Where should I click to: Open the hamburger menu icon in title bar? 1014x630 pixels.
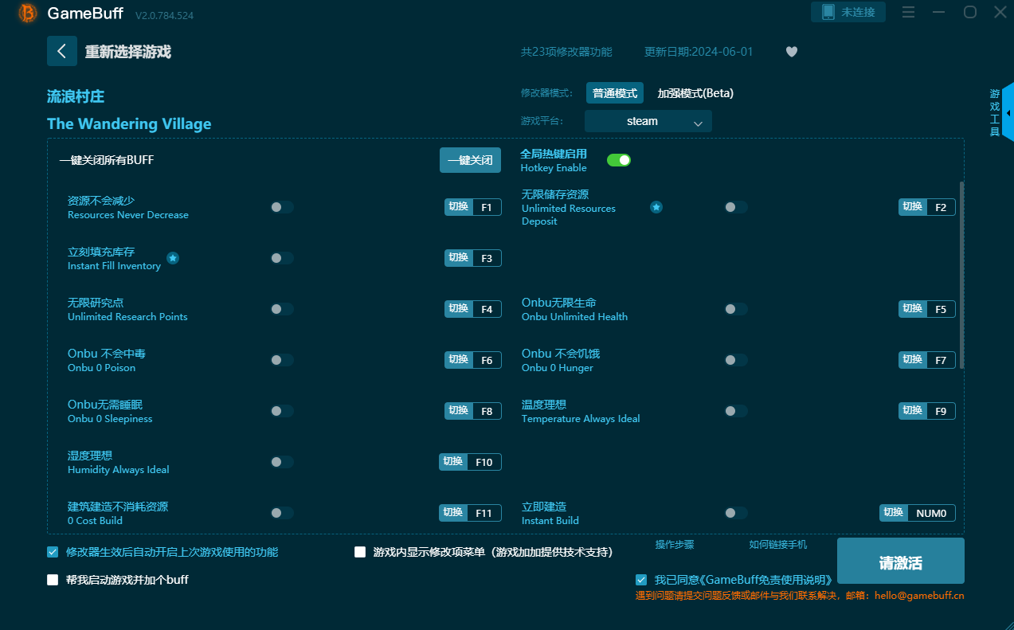coord(908,12)
